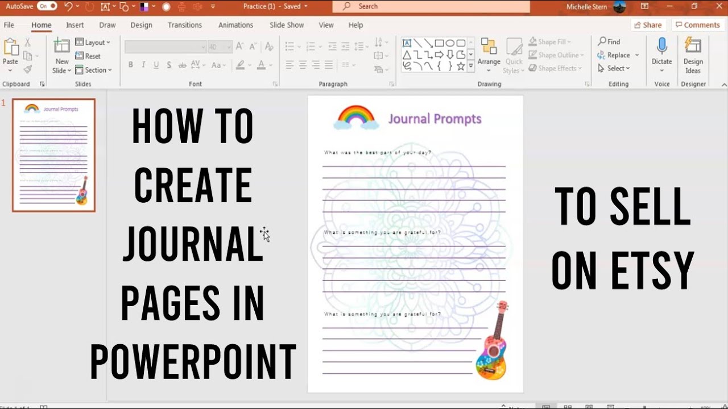This screenshot has height=409, width=728.
Task: Select the Align Left paragraph option
Action: click(x=289, y=65)
